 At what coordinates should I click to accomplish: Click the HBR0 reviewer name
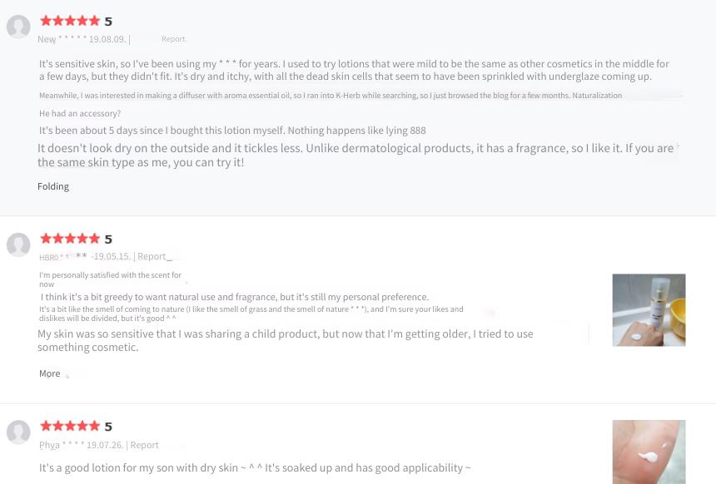coord(62,257)
